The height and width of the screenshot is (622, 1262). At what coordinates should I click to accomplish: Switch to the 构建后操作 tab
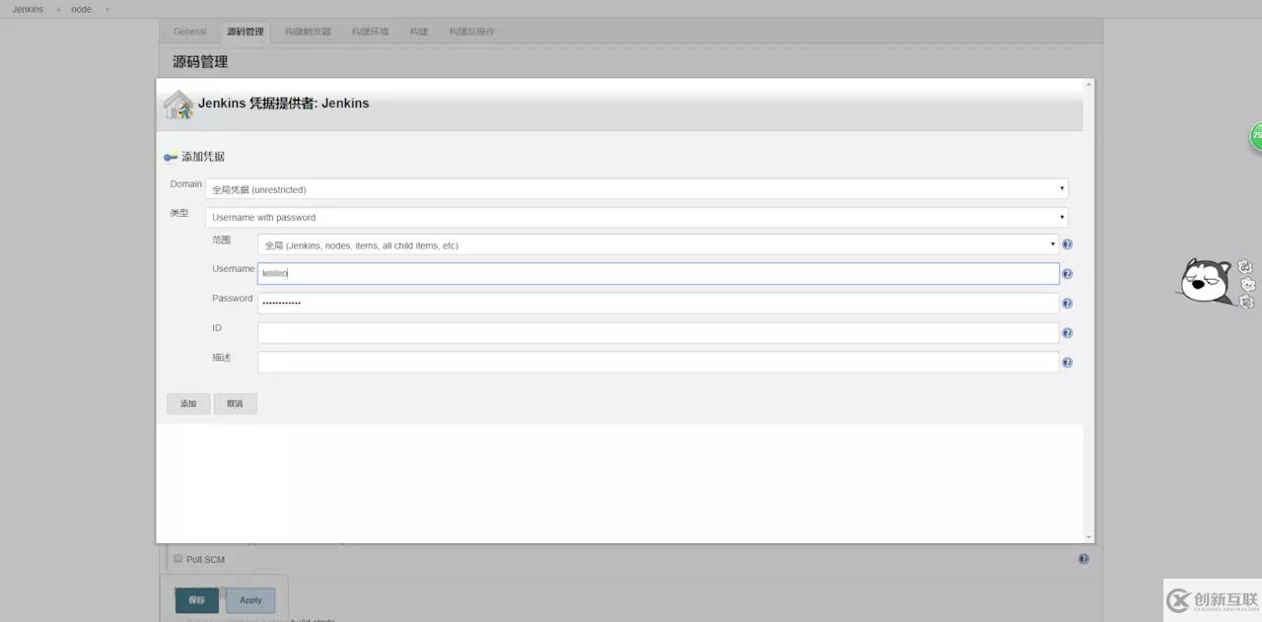click(x=472, y=32)
